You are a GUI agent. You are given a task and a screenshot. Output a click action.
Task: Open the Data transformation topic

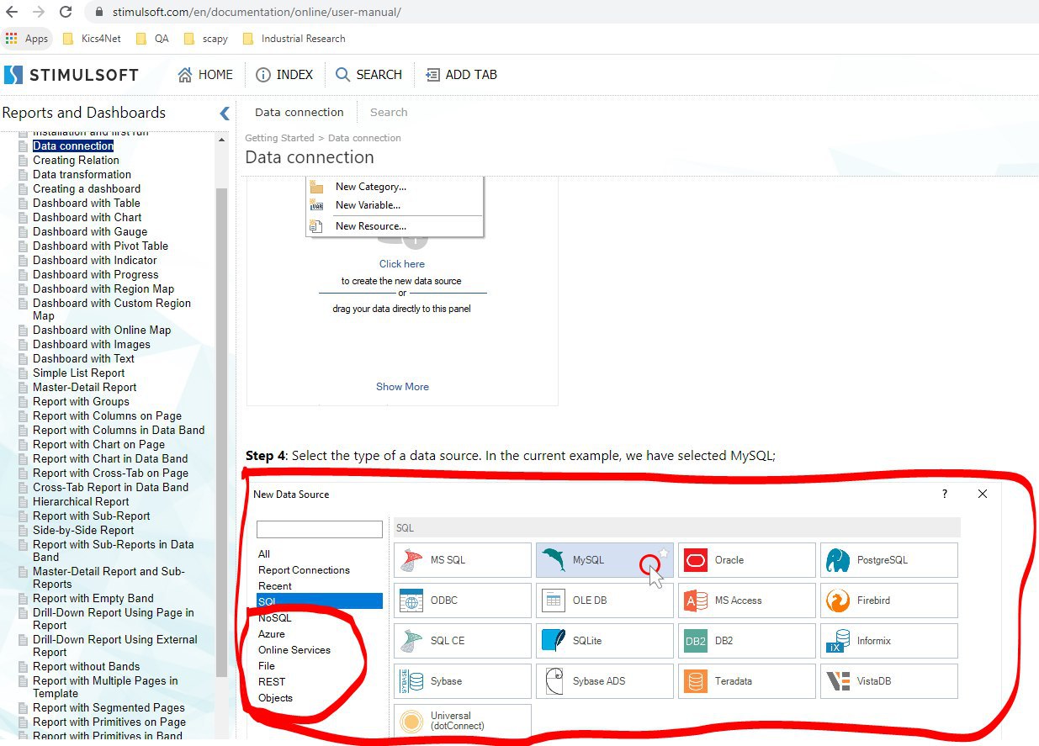click(82, 175)
